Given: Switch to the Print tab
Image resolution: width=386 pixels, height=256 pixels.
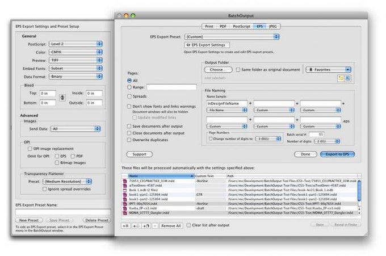Looking at the screenshot, I should 209,26.
